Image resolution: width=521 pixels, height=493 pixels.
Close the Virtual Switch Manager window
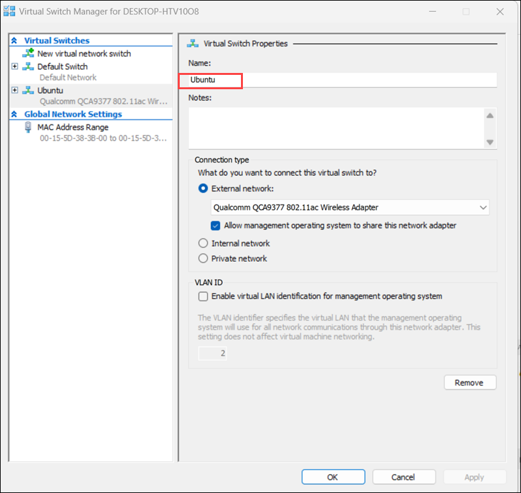500,12
